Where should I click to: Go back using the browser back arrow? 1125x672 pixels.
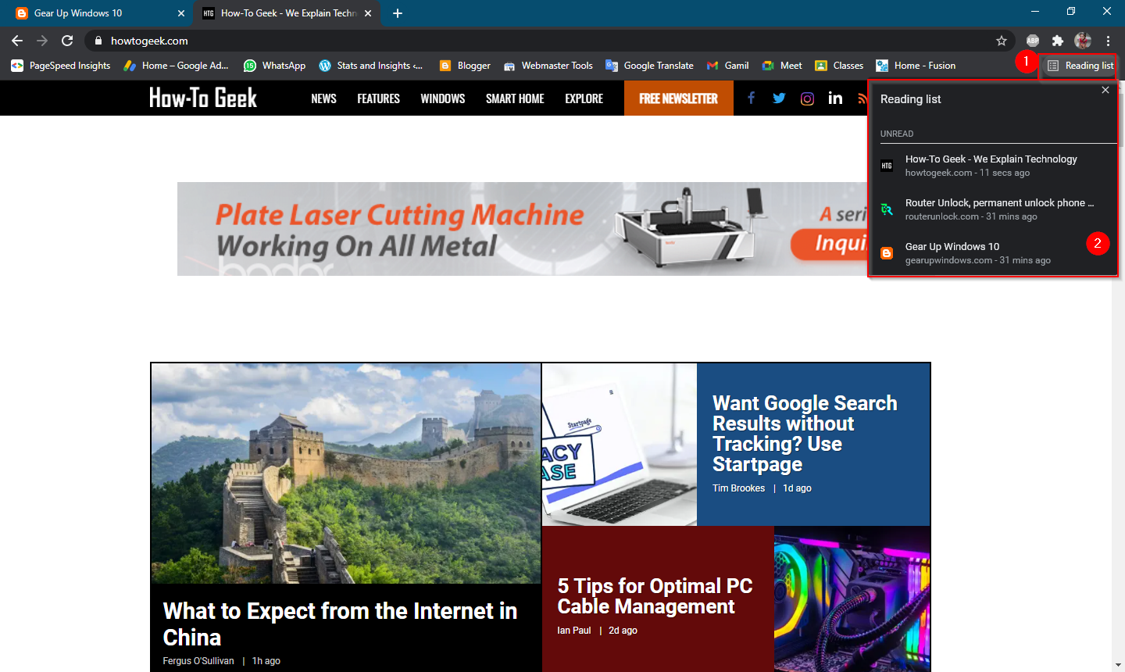(x=17, y=41)
